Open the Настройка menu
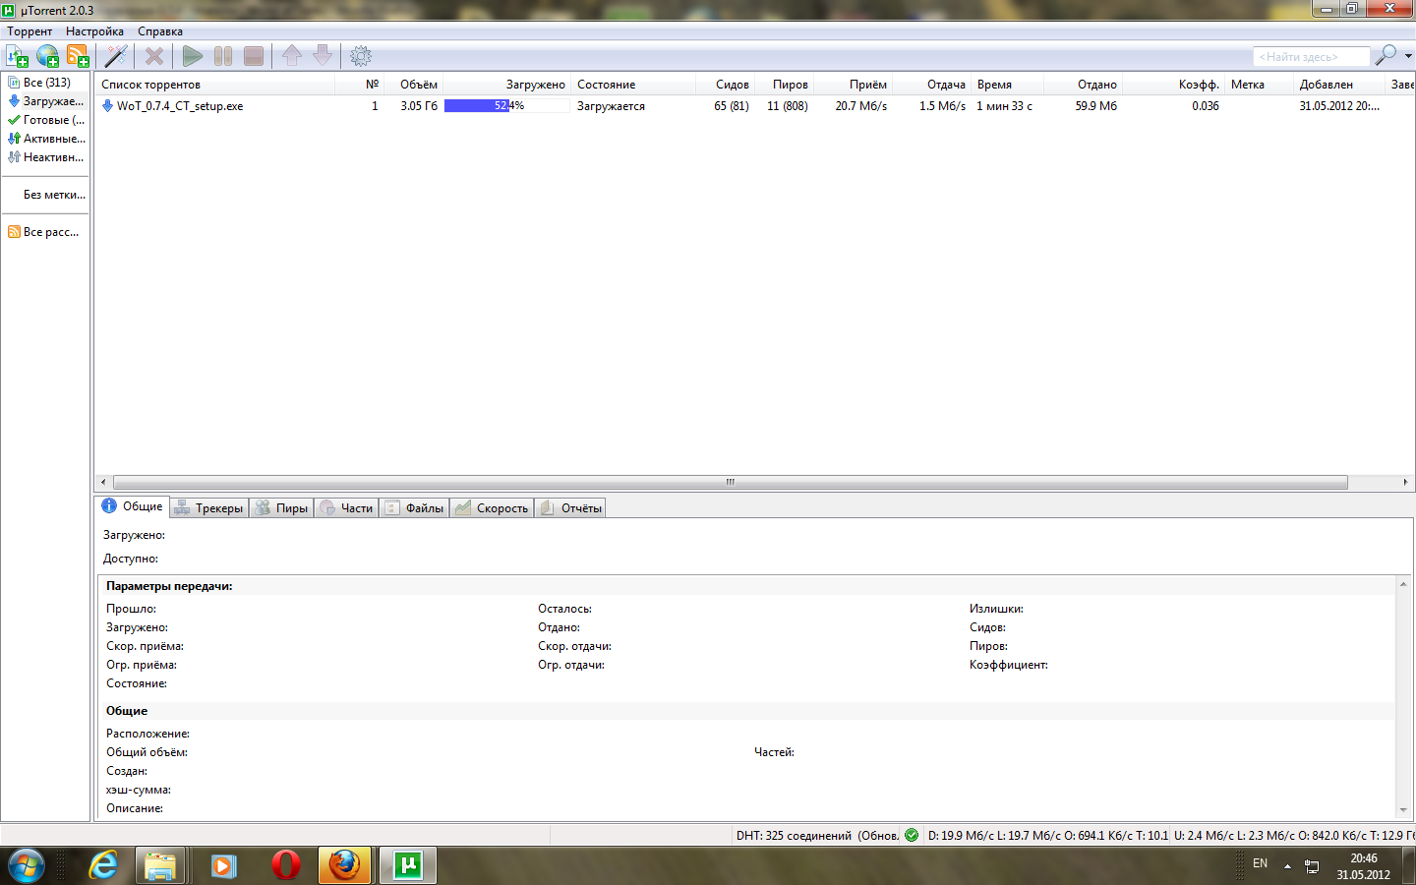This screenshot has width=1416, height=885. tap(94, 31)
